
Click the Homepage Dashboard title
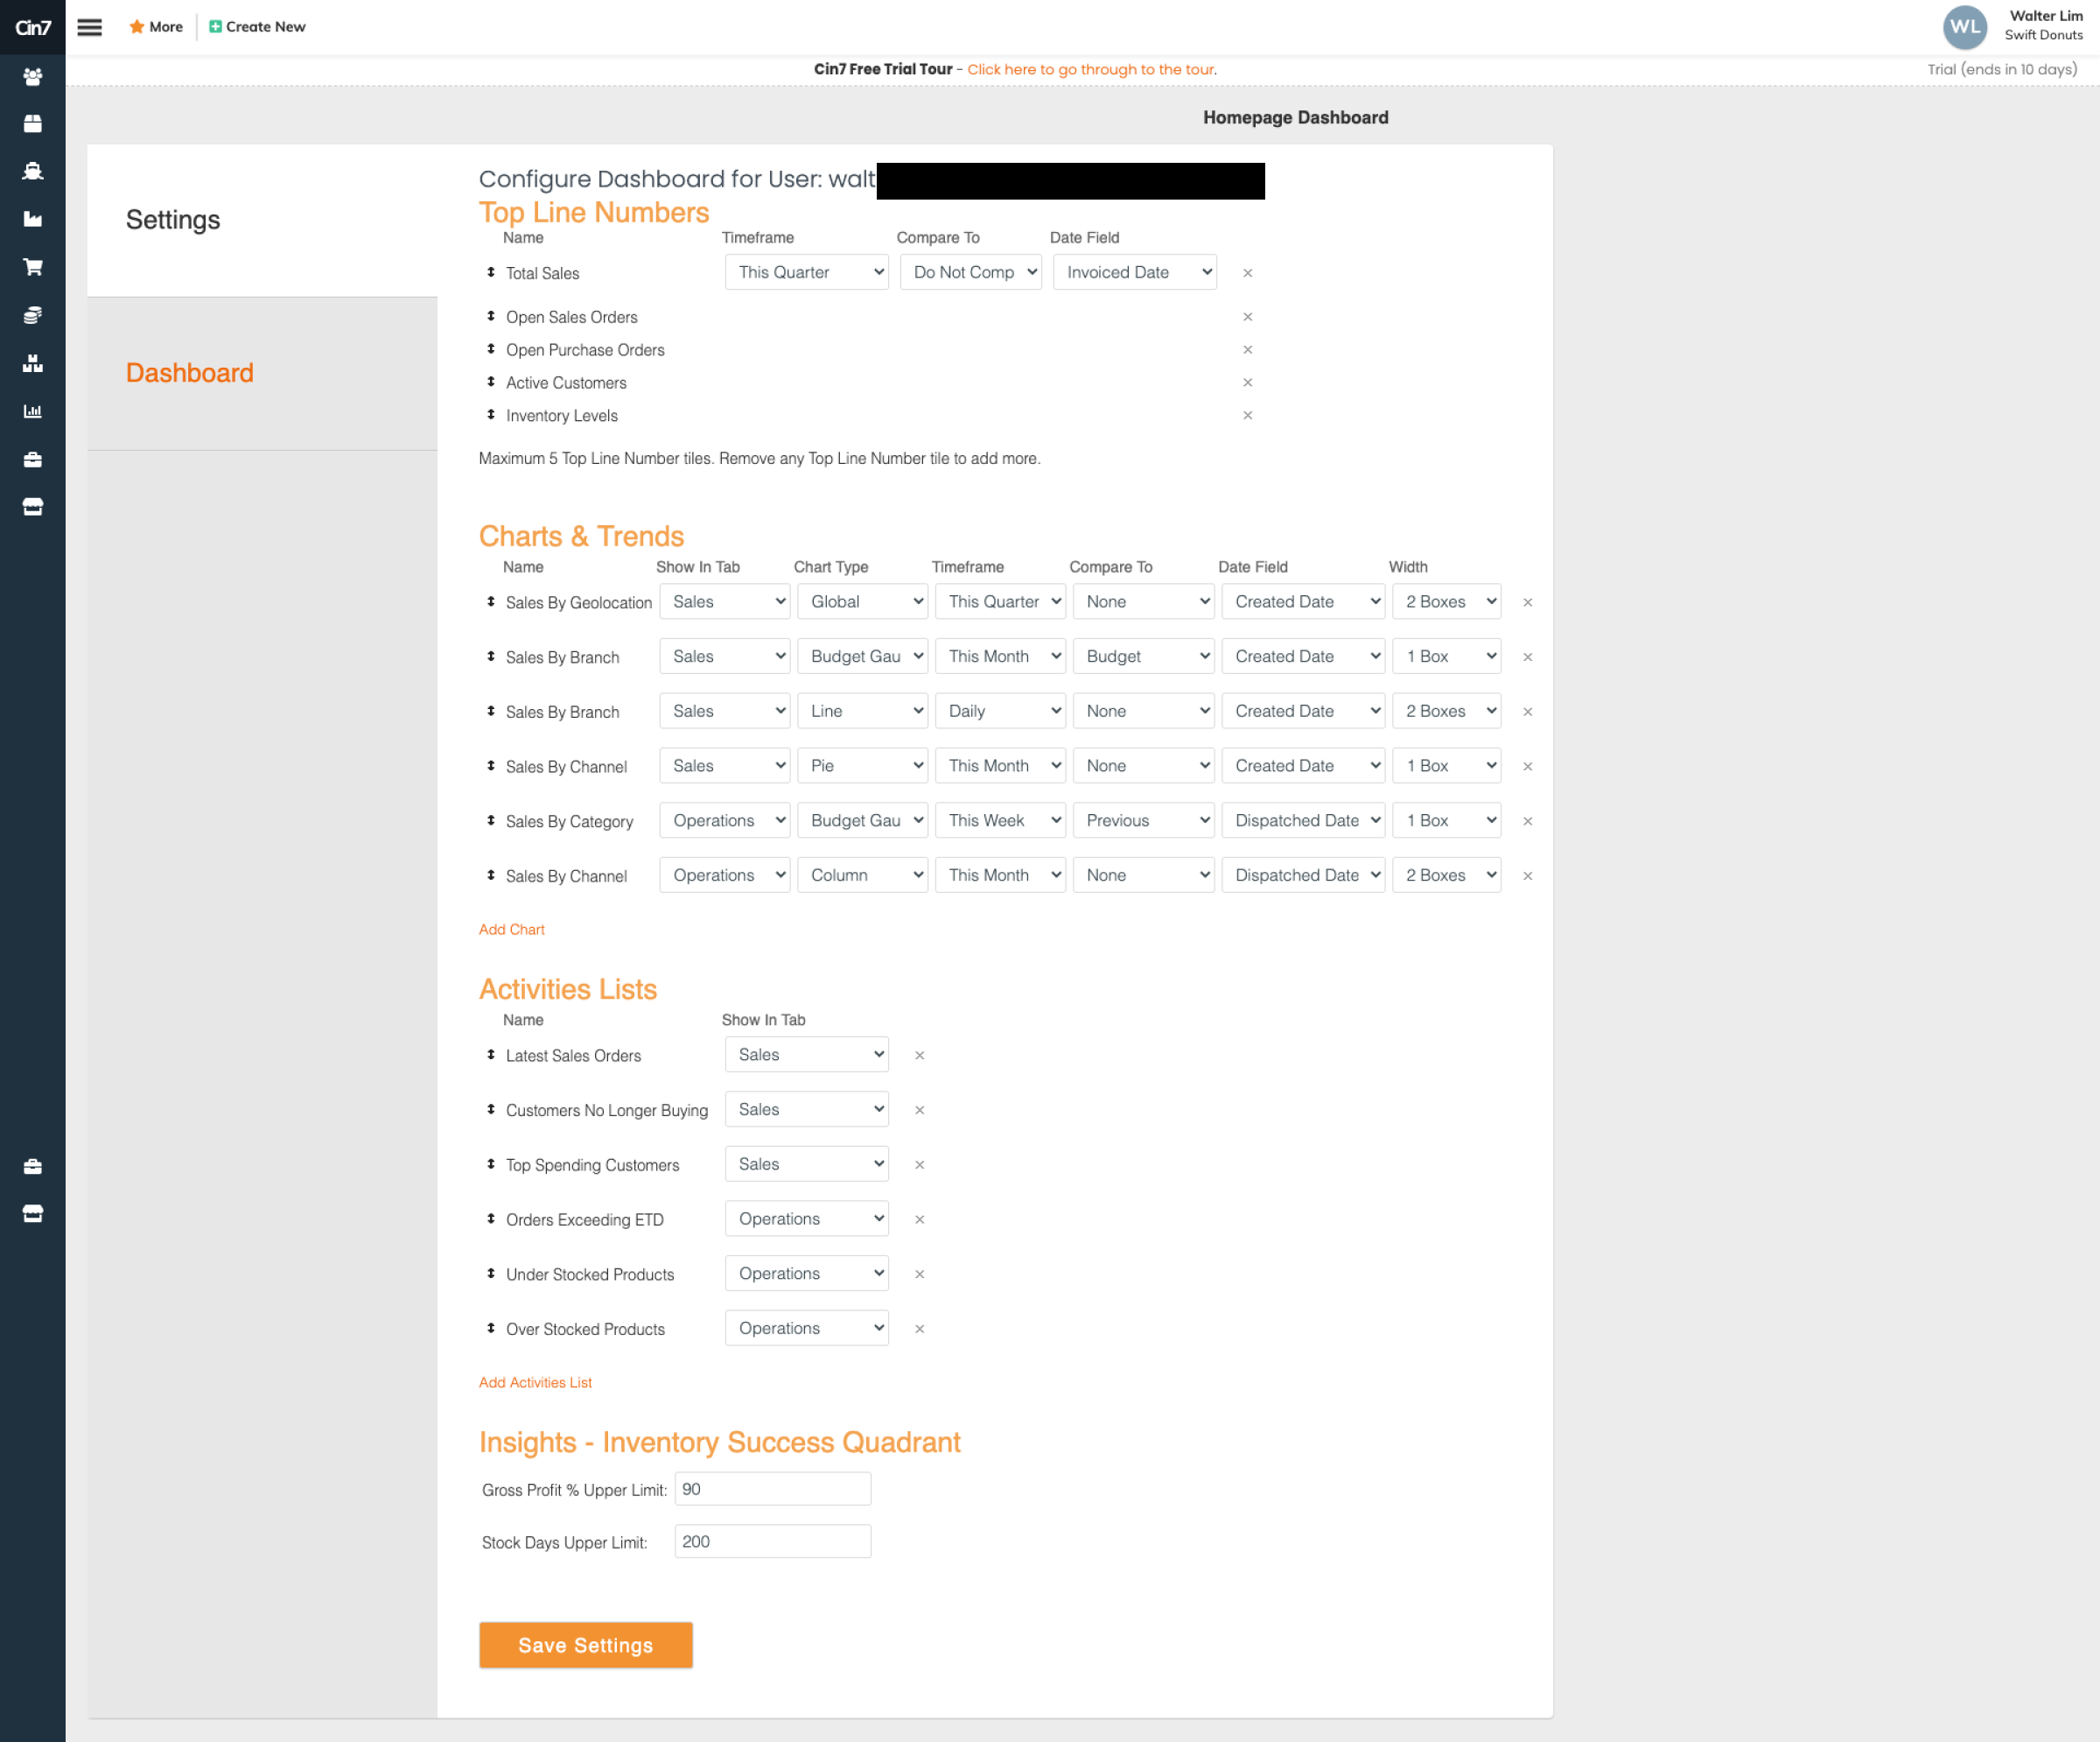pos(1296,117)
